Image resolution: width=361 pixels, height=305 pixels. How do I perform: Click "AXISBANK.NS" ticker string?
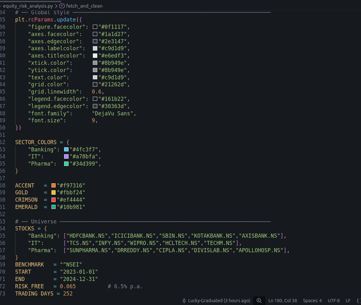(260, 236)
